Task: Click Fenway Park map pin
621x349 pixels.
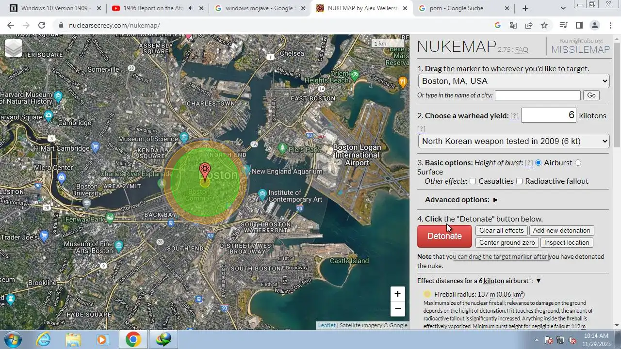Action: tap(110, 218)
